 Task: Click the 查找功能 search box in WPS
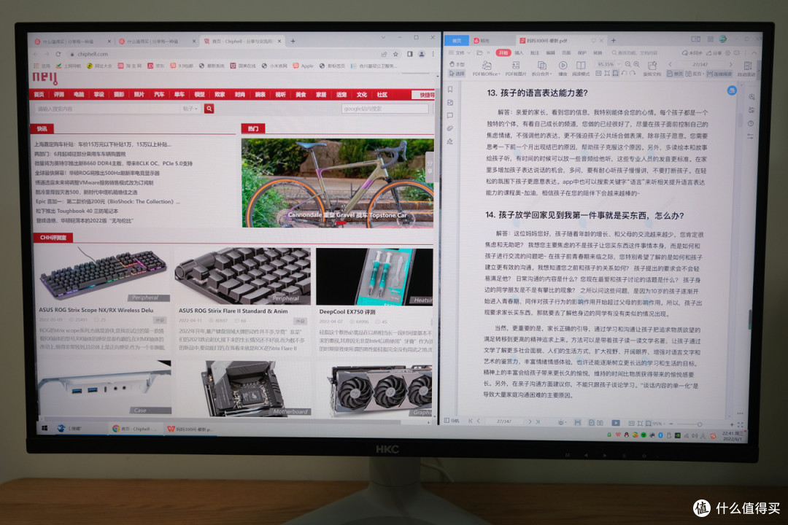[634, 52]
